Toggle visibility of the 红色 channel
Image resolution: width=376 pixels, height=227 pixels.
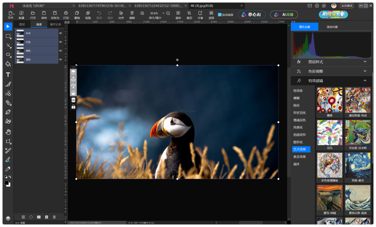click(61, 42)
